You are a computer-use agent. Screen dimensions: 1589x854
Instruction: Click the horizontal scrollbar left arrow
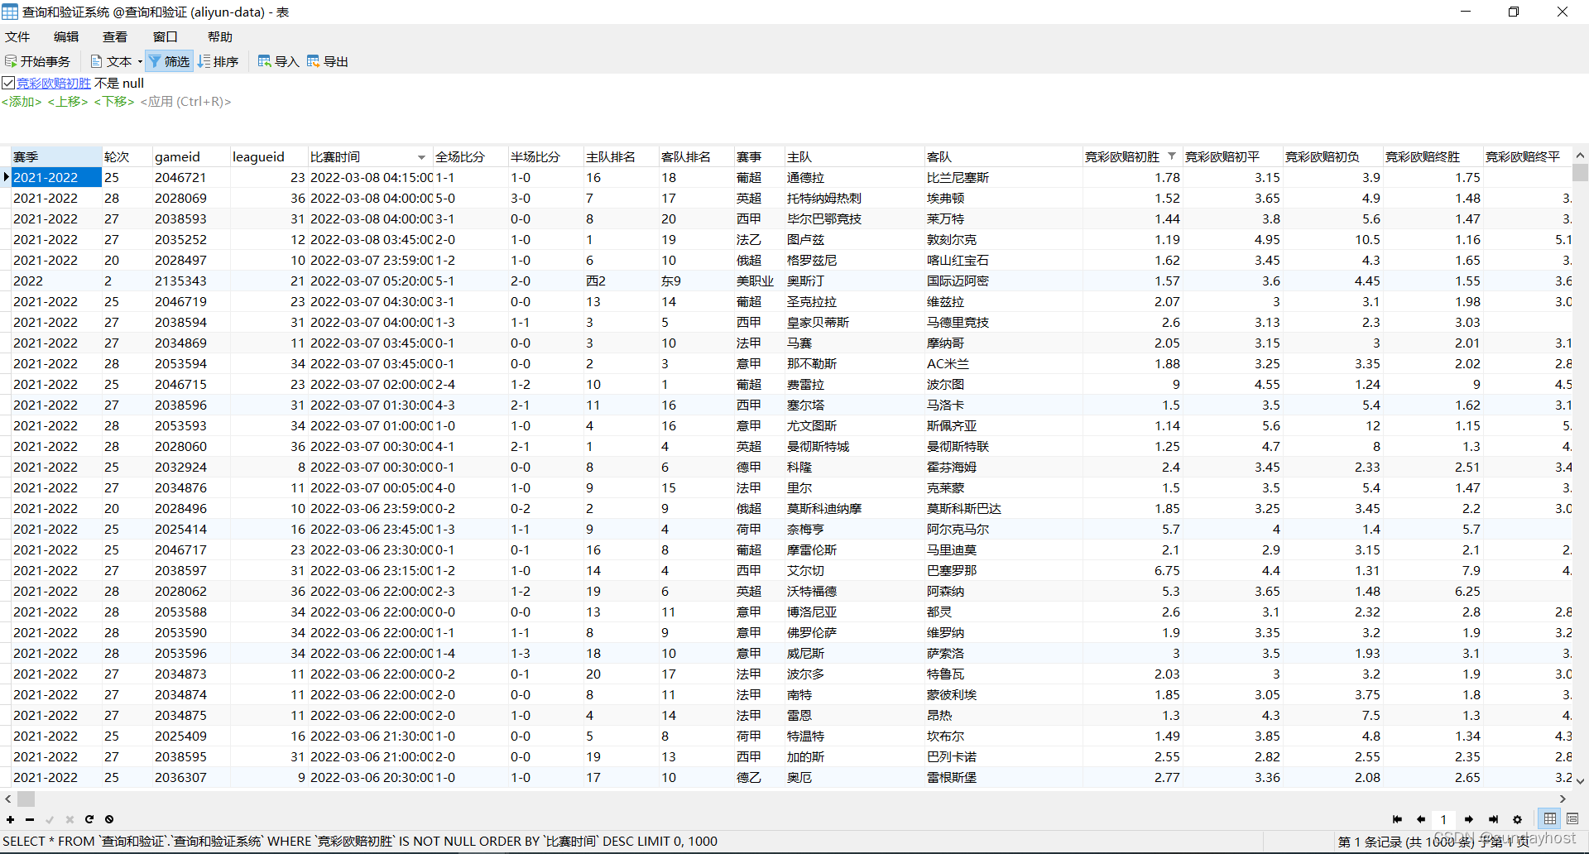coord(8,799)
